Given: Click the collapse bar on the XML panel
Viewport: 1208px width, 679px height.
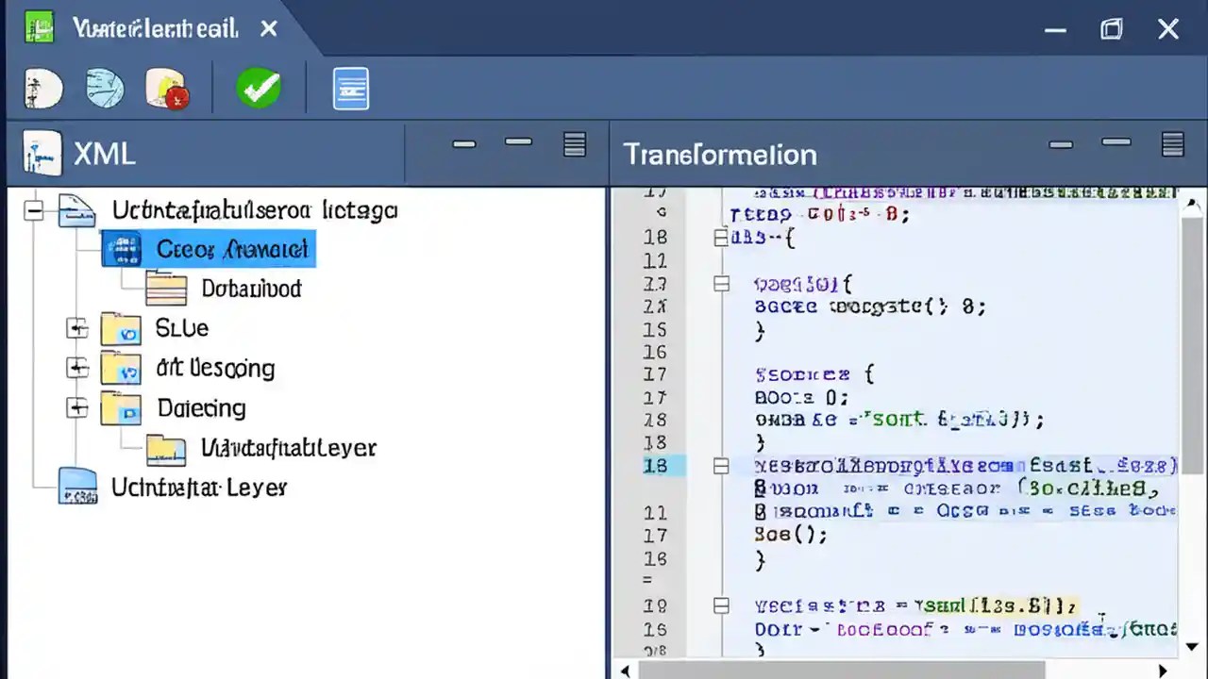Looking at the screenshot, I should click(x=463, y=143).
